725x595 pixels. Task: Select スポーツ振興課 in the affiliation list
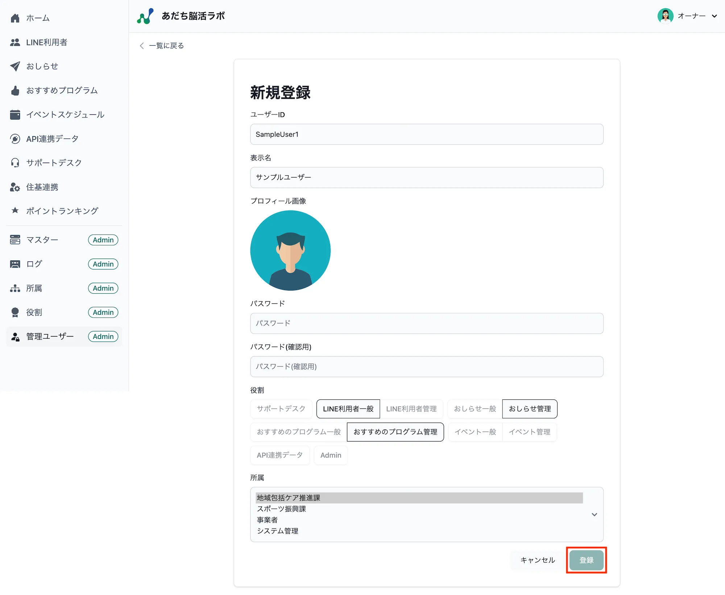(x=281, y=509)
